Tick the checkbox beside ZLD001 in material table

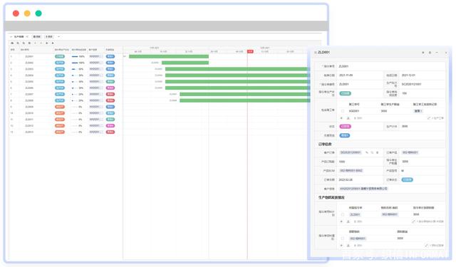tap(343, 214)
